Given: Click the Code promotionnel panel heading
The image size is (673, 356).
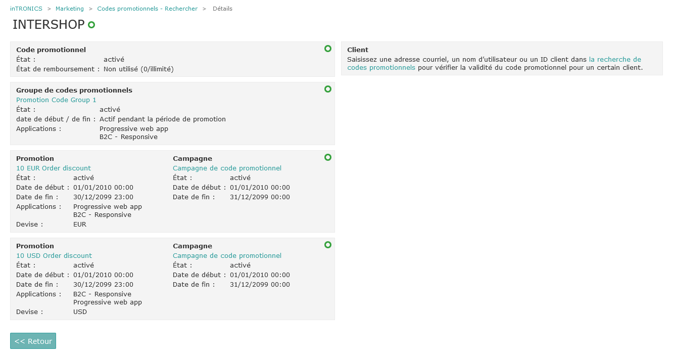Looking at the screenshot, I should click(x=51, y=50).
